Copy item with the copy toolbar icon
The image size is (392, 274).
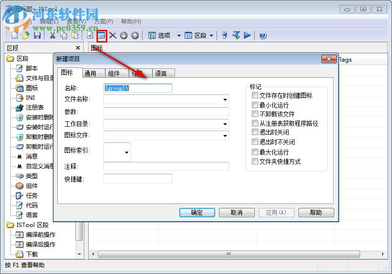(64, 35)
